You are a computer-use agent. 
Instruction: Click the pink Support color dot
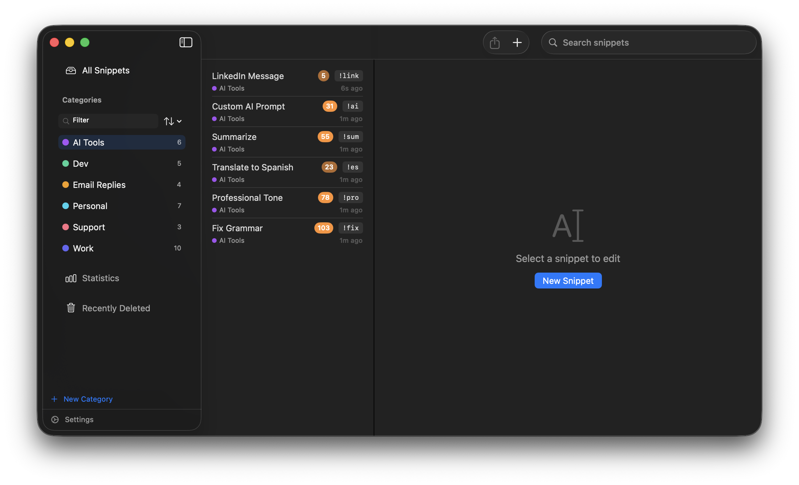click(x=66, y=227)
